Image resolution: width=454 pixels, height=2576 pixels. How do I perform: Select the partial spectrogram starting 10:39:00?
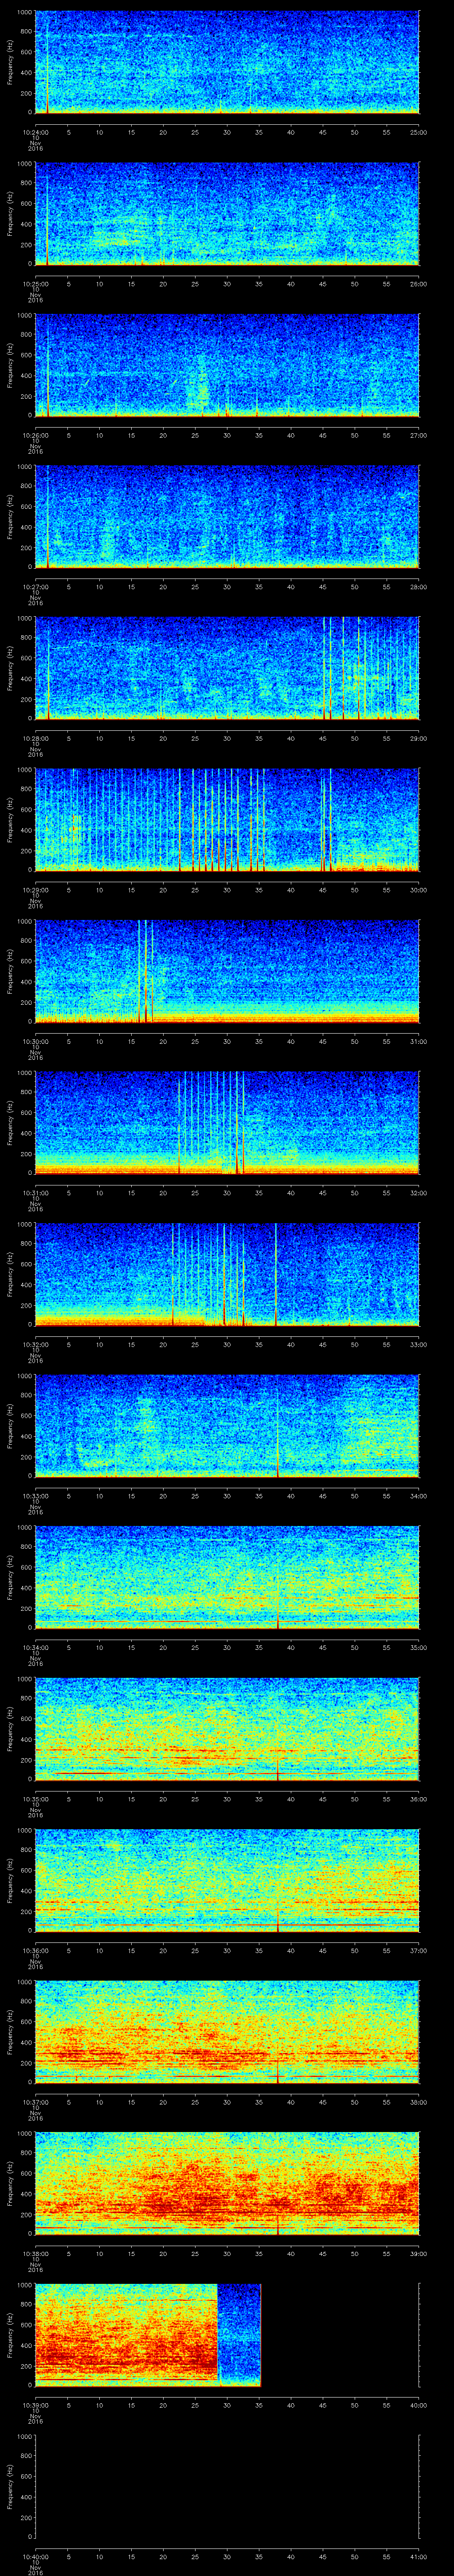click(x=148, y=2335)
